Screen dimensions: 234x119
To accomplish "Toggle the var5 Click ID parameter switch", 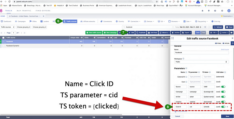I will (x=223, y=107).
